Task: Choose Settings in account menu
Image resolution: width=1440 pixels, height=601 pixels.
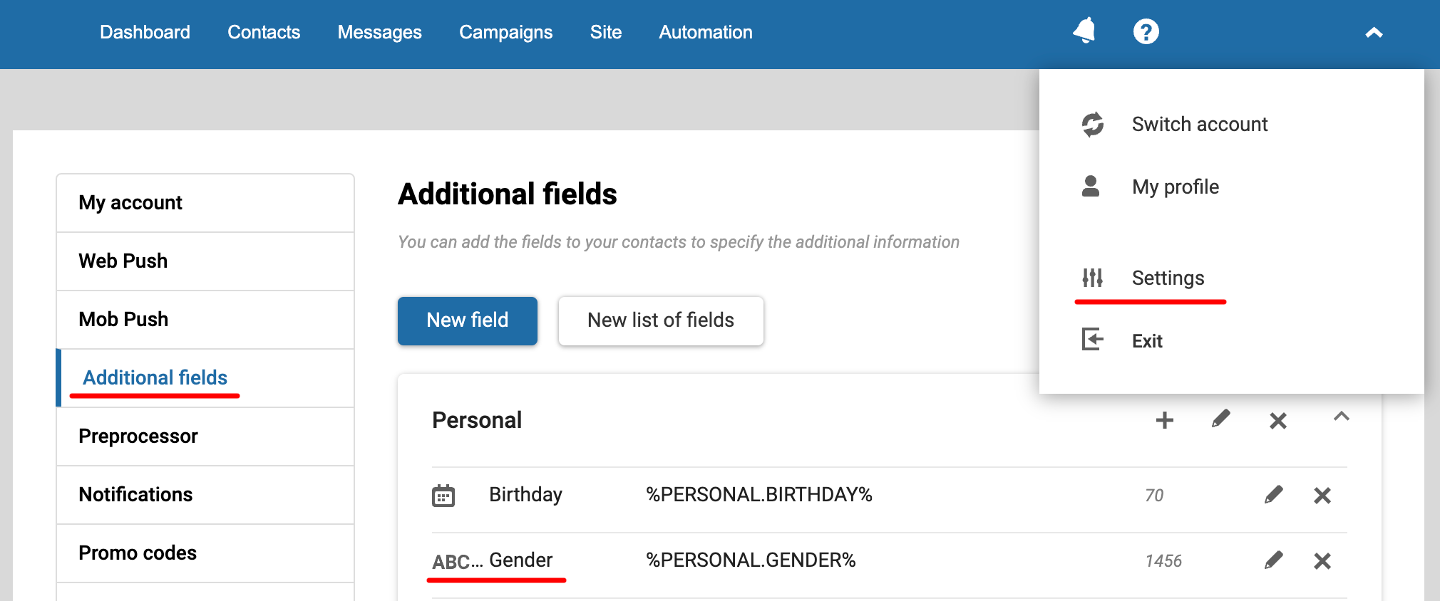Action: 1168,278
